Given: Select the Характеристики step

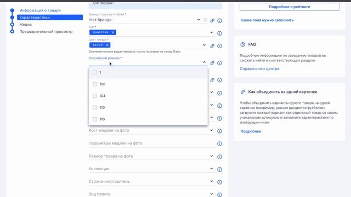Looking at the screenshot, I should tap(50, 18).
